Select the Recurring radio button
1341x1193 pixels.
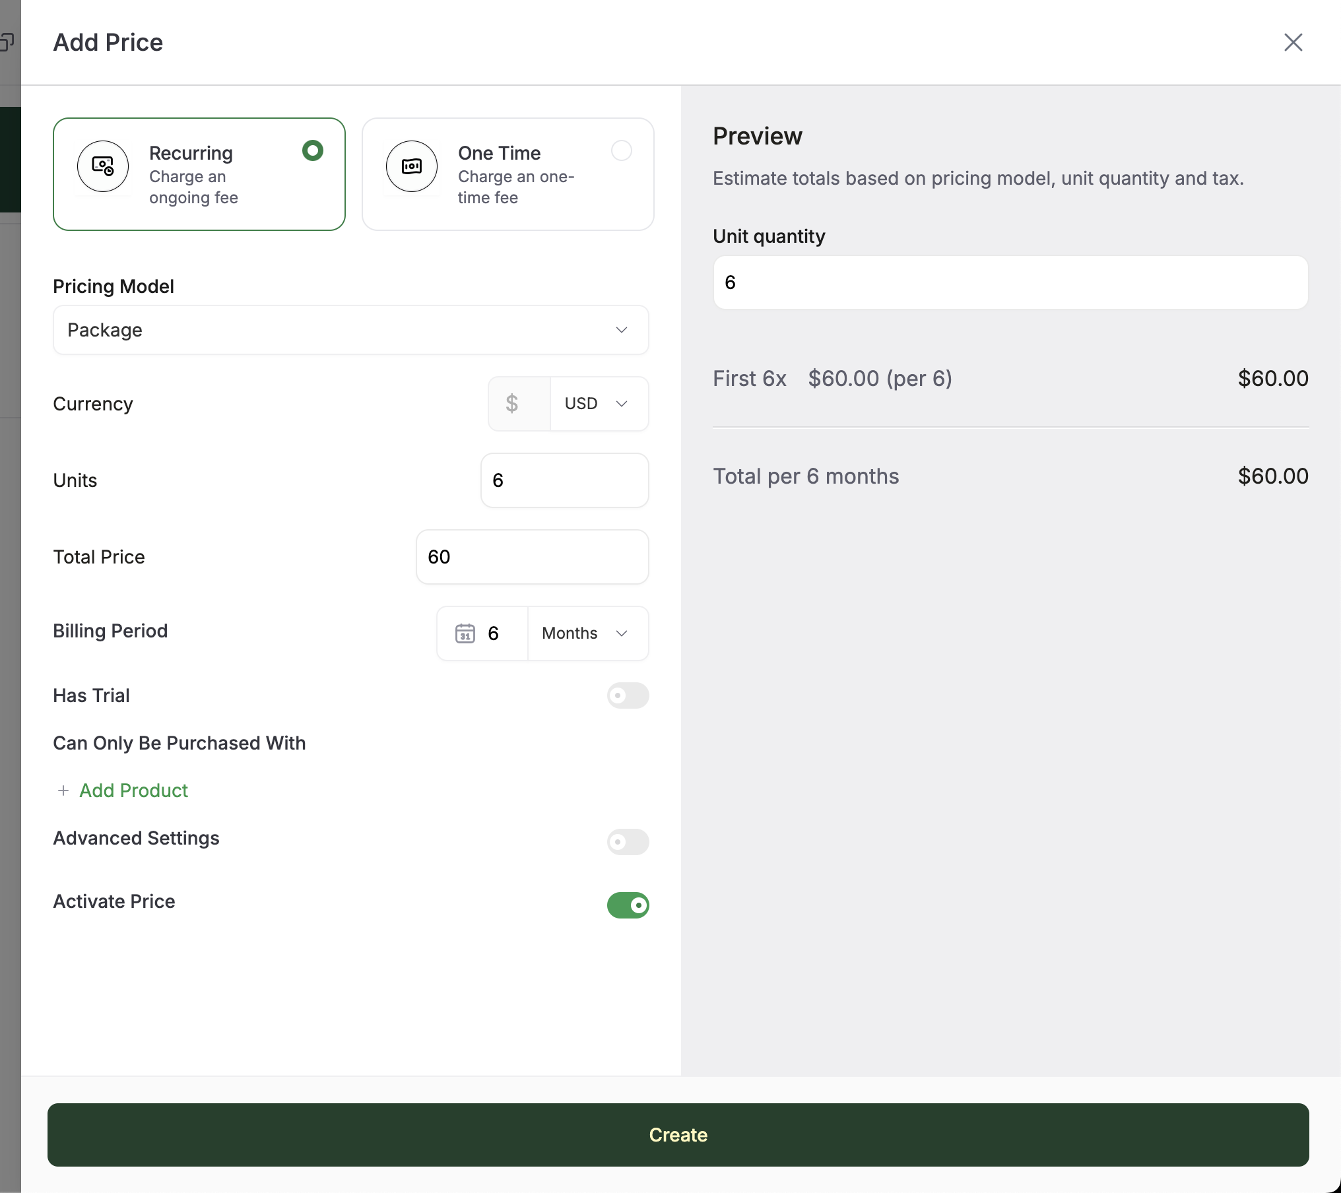coord(313,151)
